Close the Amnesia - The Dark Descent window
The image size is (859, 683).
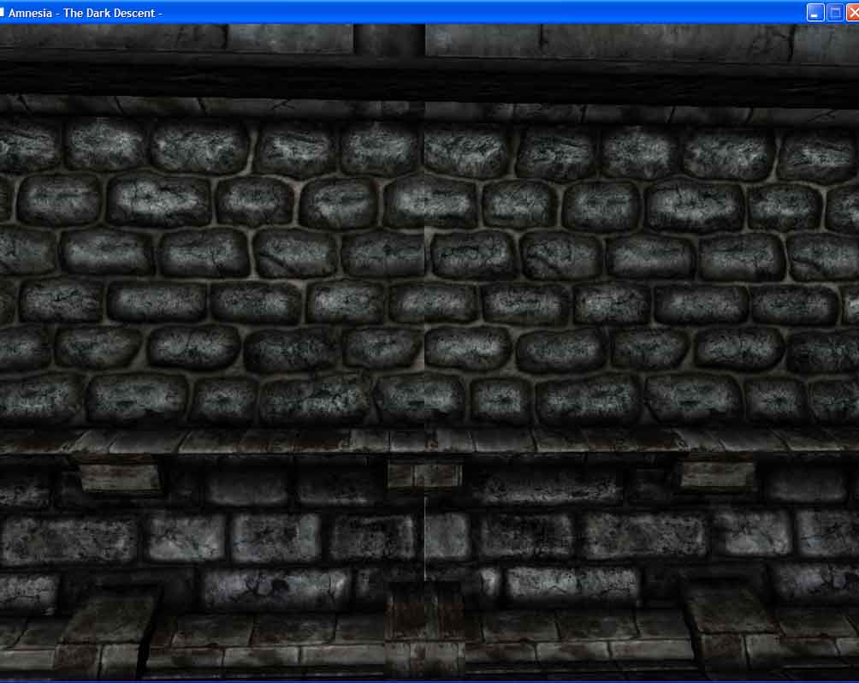click(853, 12)
